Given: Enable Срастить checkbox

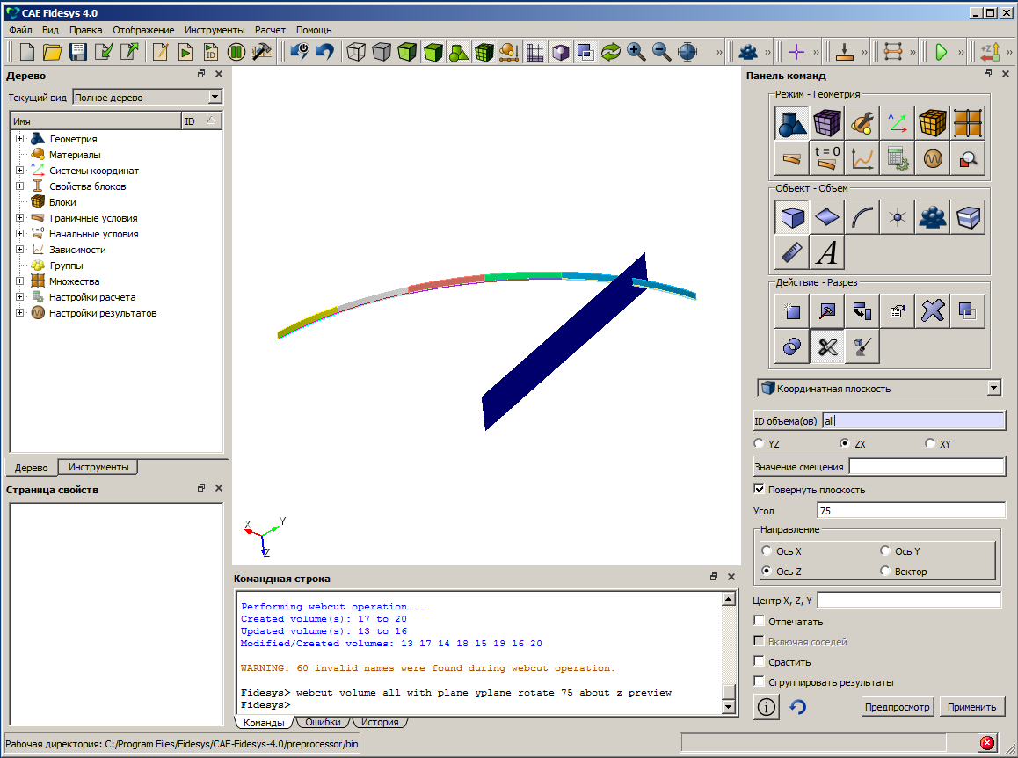Looking at the screenshot, I should tap(759, 661).
